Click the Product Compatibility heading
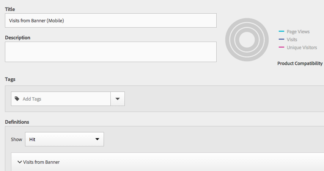 (300, 64)
